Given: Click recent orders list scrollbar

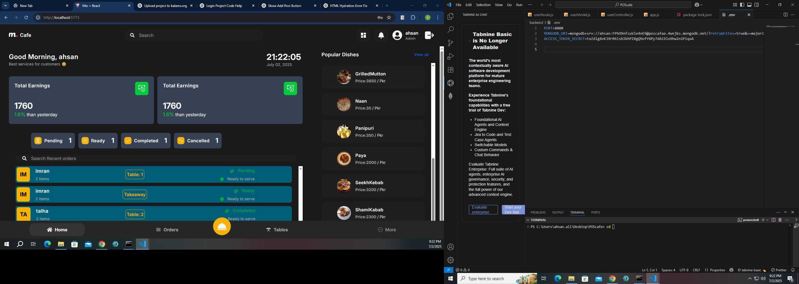Looking at the screenshot, I should [300, 194].
